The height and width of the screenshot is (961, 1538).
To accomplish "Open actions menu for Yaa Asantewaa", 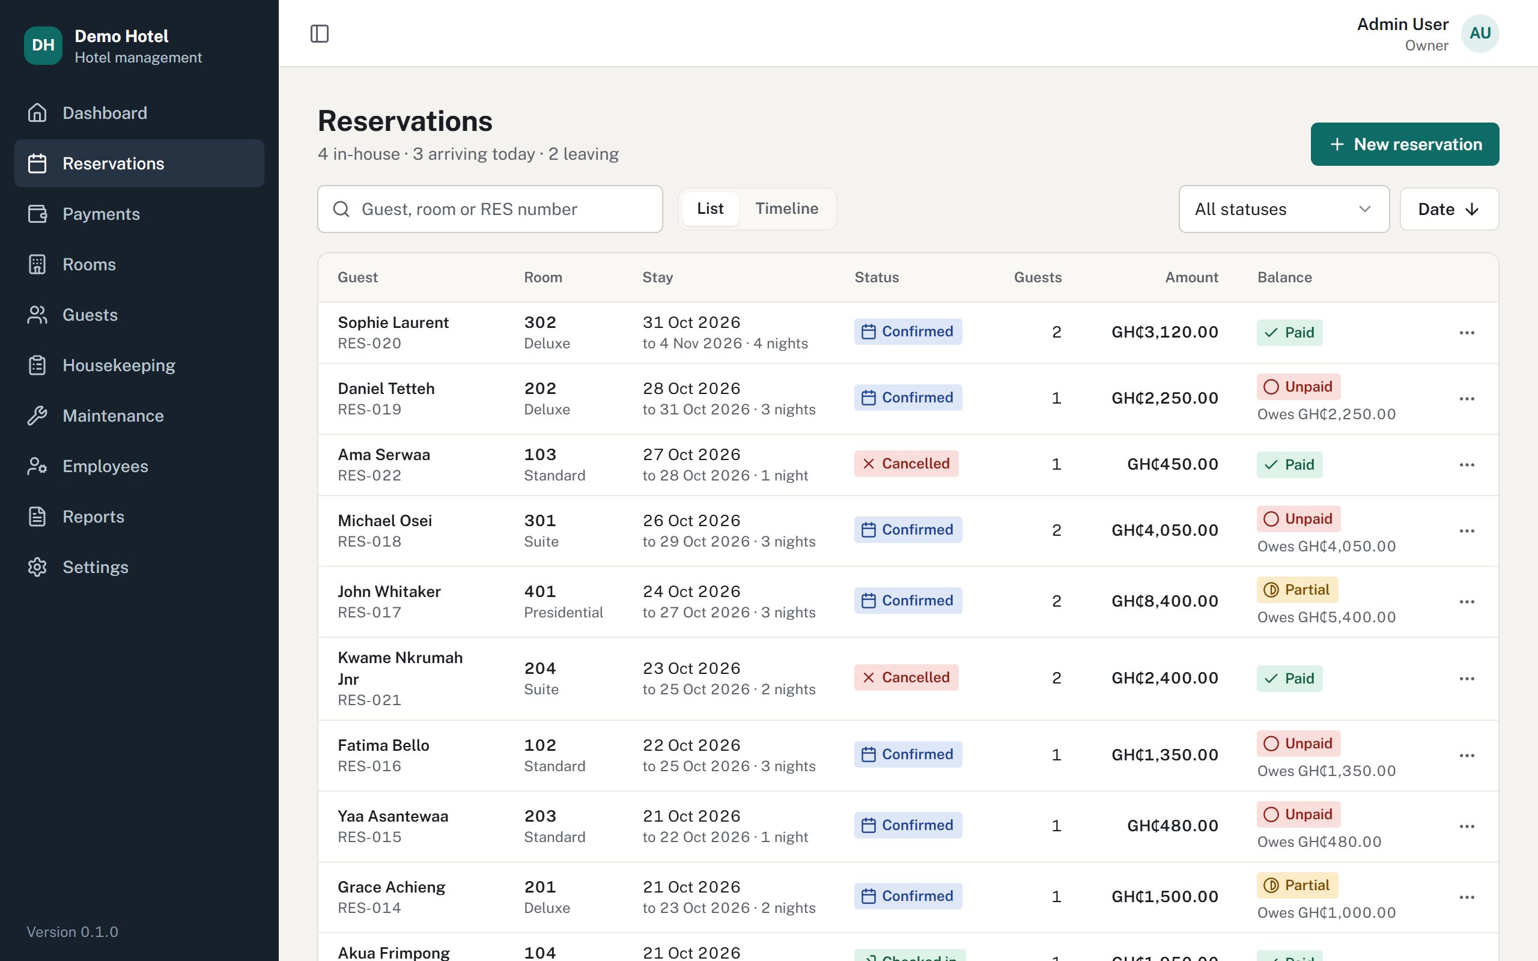I will (1467, 826).
